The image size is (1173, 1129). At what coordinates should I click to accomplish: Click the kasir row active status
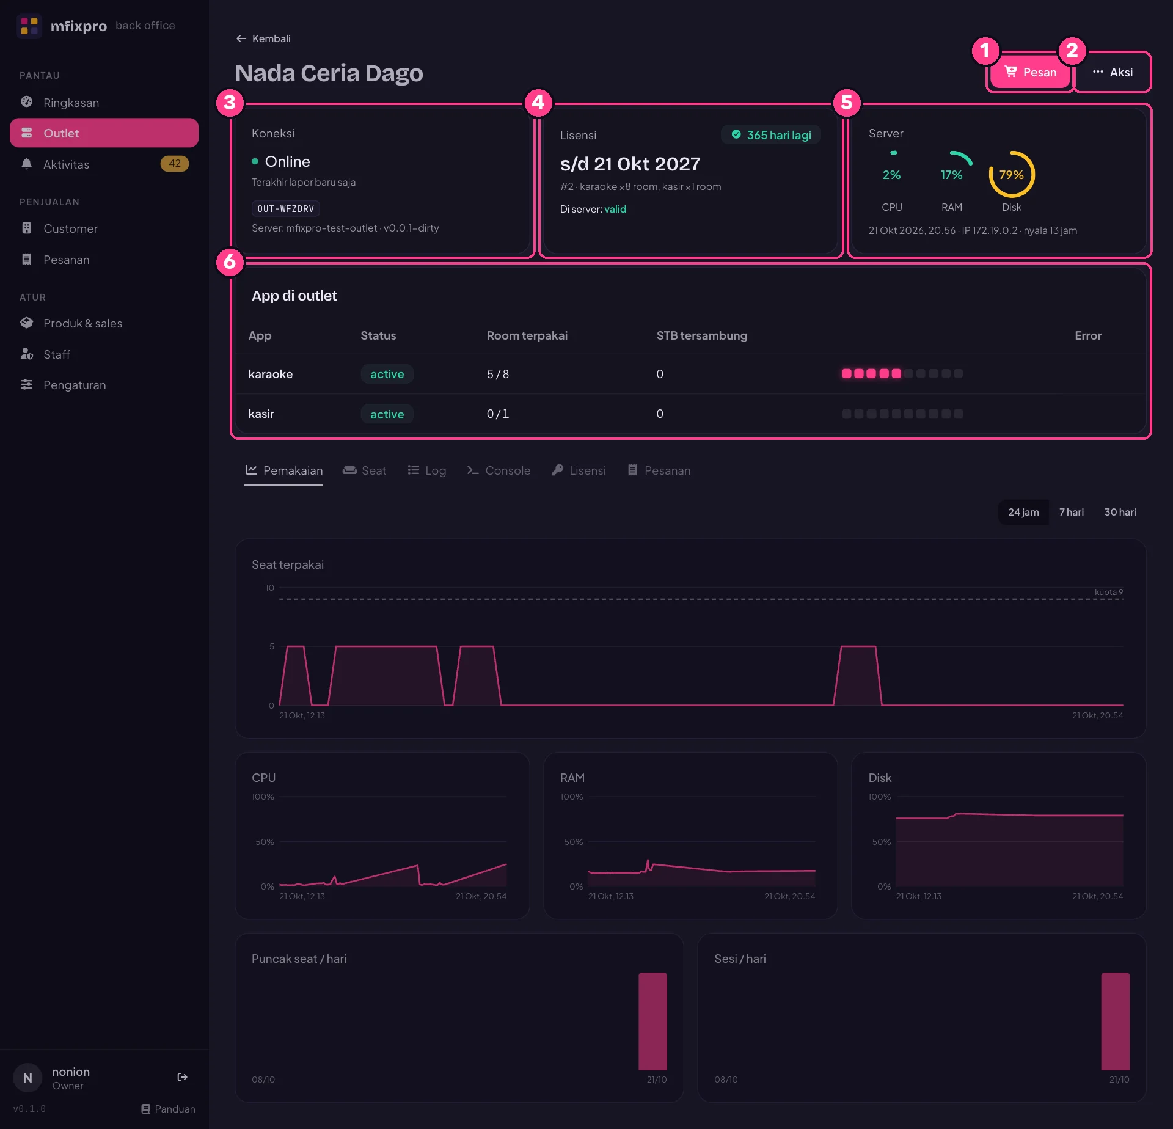coord(387,414)
